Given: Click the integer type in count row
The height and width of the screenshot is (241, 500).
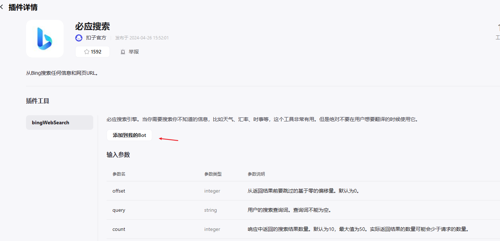Looking at the screenshot, I should [212, 229].
